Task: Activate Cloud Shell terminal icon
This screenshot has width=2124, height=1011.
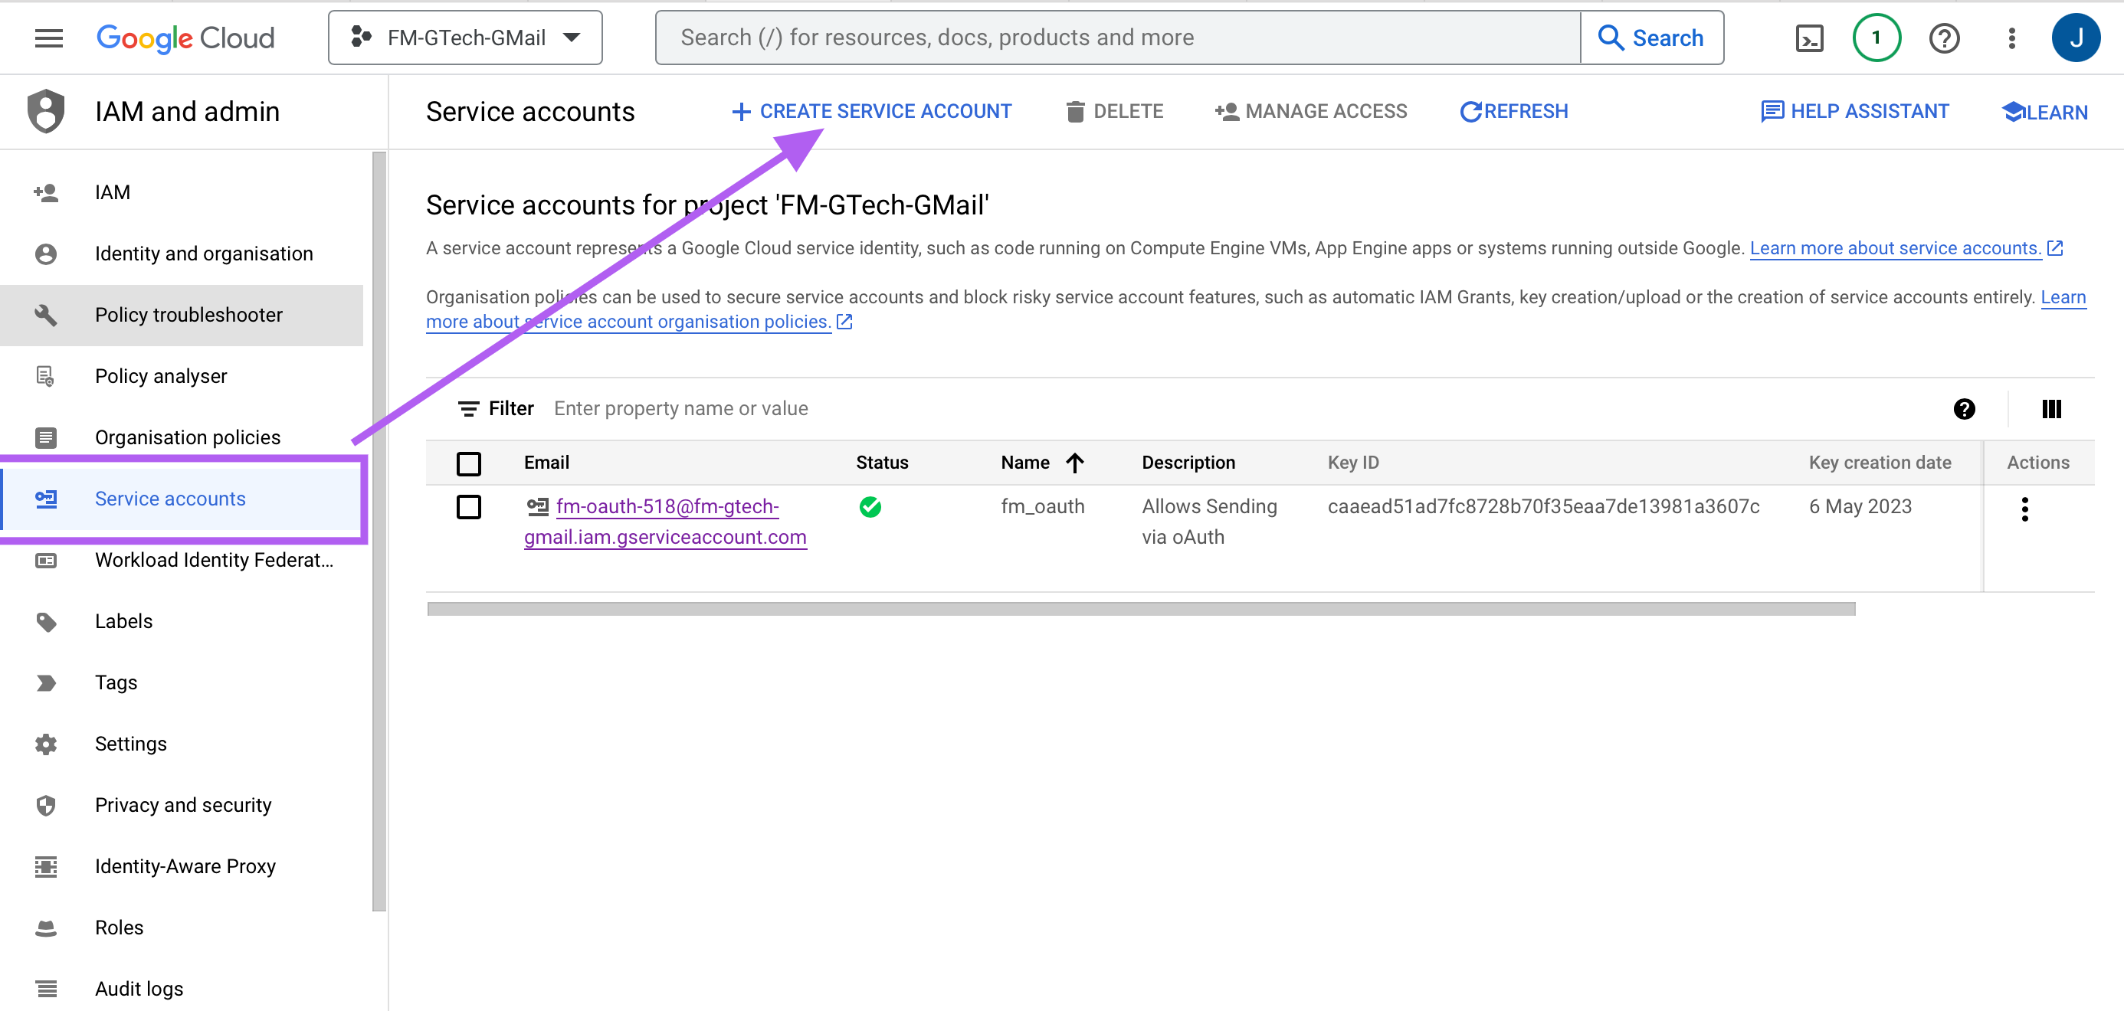Action: (x=1809, y=38)
